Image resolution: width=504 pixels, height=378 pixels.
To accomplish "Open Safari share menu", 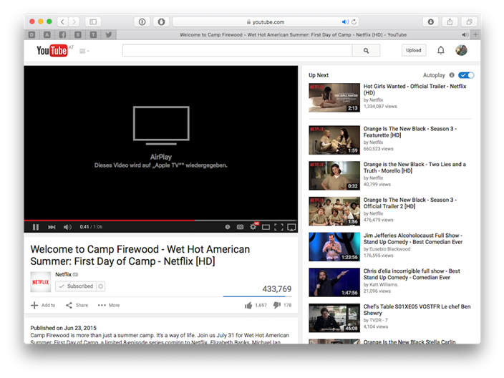I will (x=450, y=22).
